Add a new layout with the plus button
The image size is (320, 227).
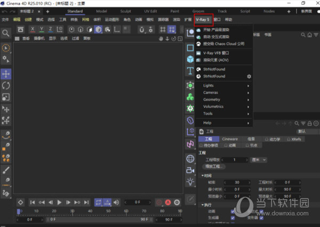tap(289, 12)
